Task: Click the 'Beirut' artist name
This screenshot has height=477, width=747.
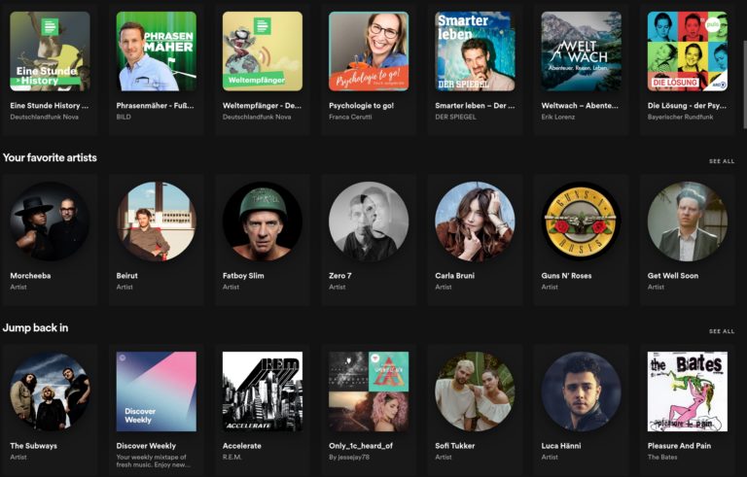Action: [x=126, y=276]
